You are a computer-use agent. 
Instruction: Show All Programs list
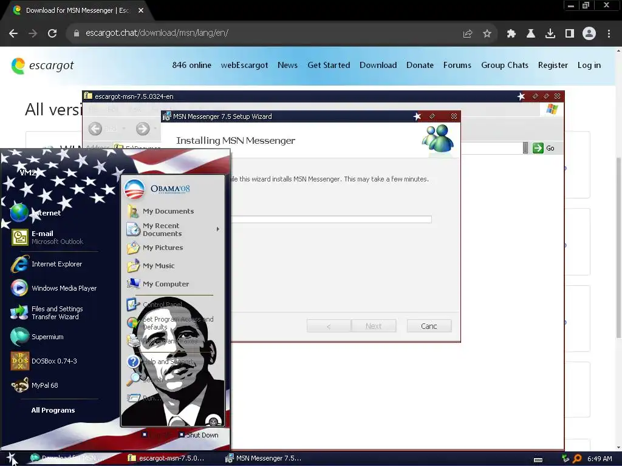point(53,410)
